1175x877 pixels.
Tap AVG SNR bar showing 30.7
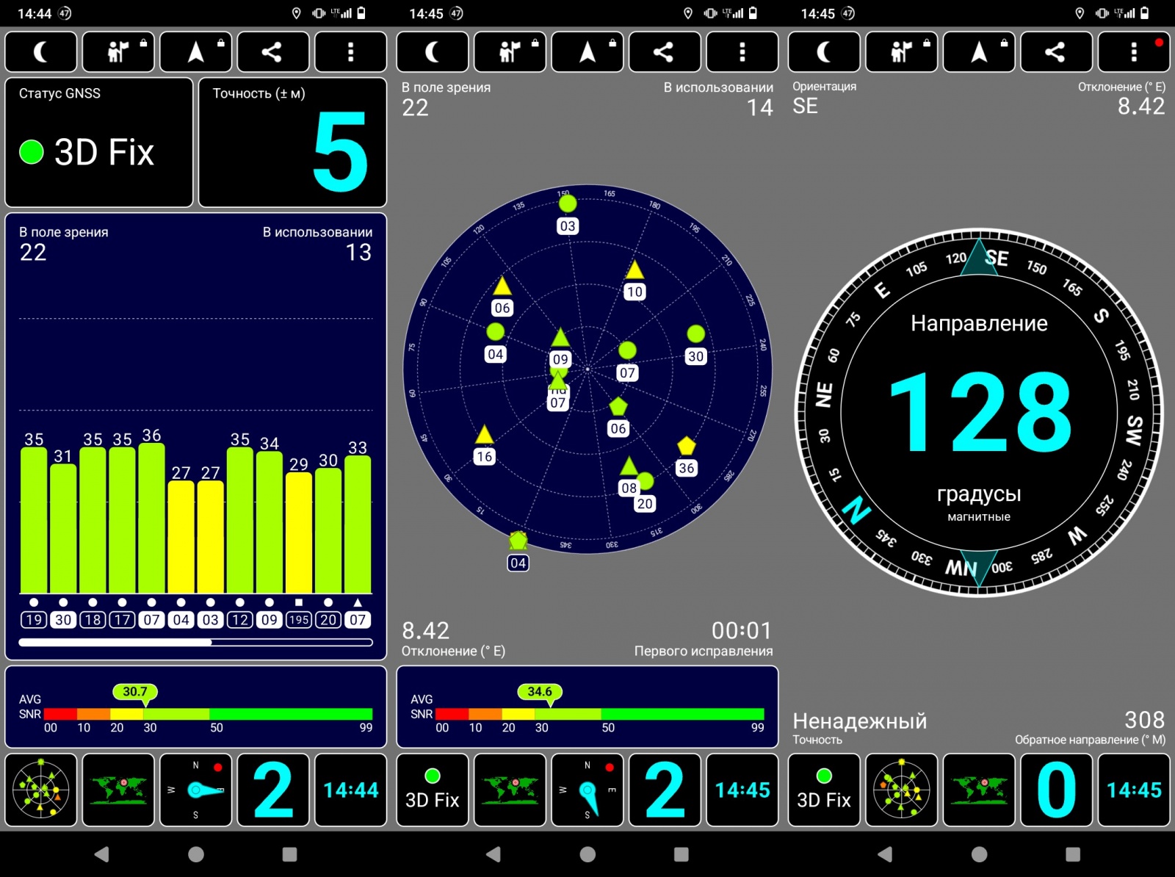point(196,707)
